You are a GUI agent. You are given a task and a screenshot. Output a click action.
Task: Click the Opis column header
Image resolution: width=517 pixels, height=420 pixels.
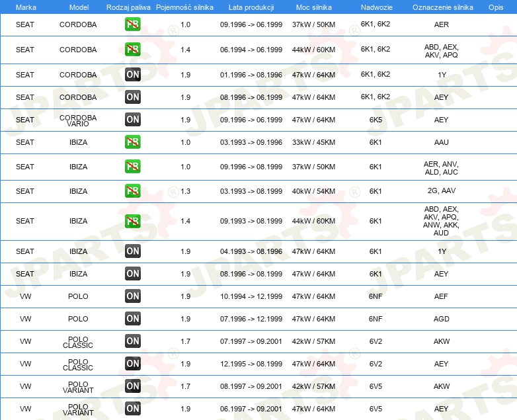point(496,7)
